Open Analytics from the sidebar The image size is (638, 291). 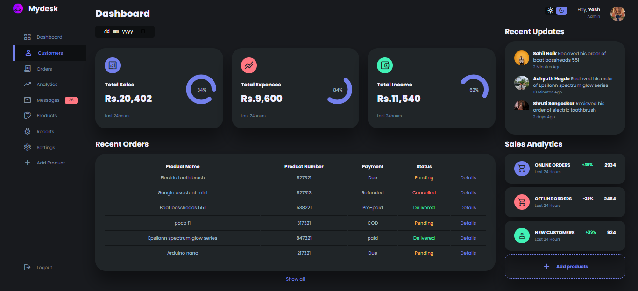[50, 84]
